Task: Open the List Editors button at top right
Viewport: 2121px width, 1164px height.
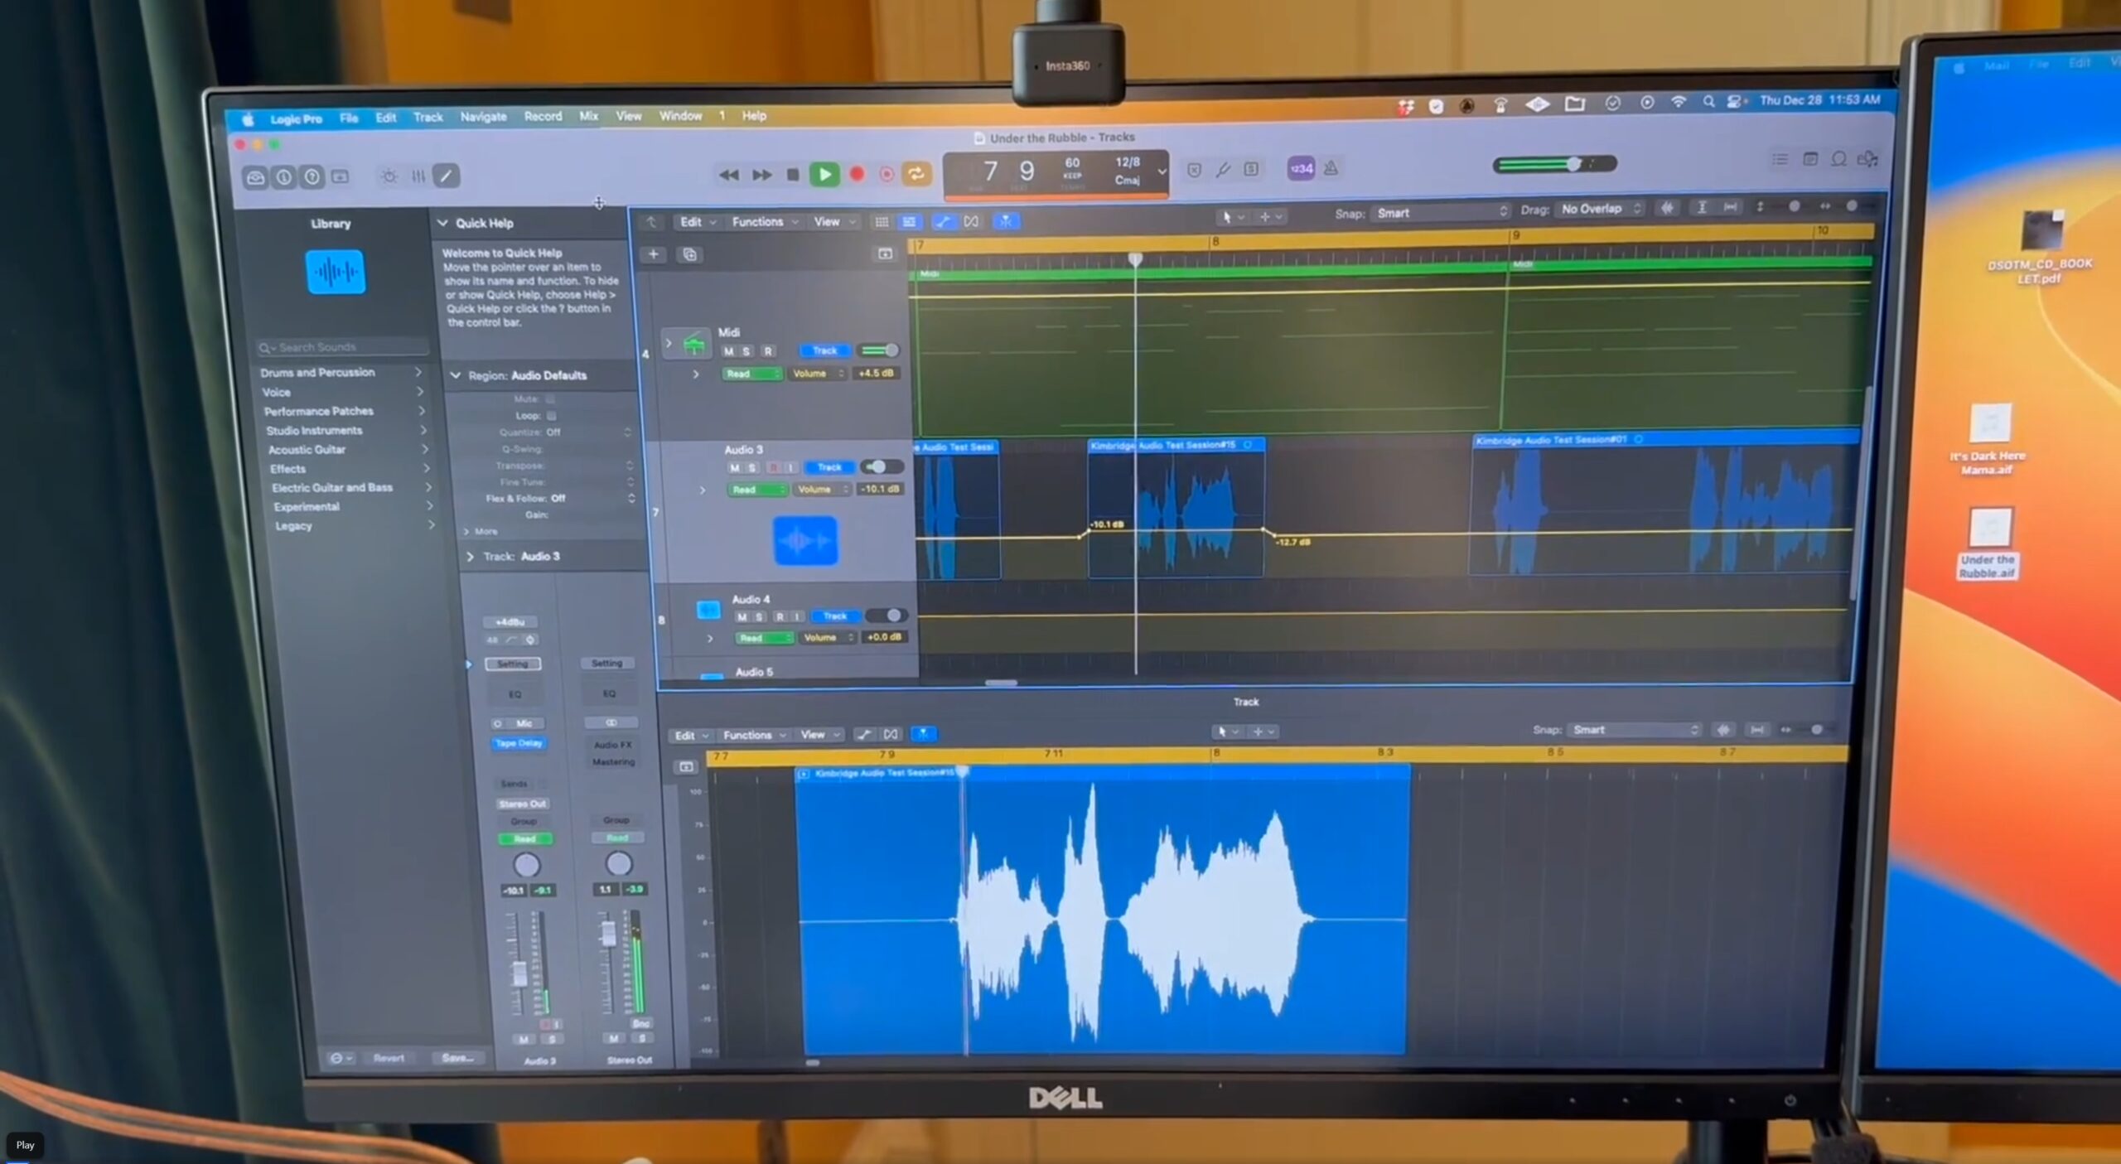Action: [1780, 159]
